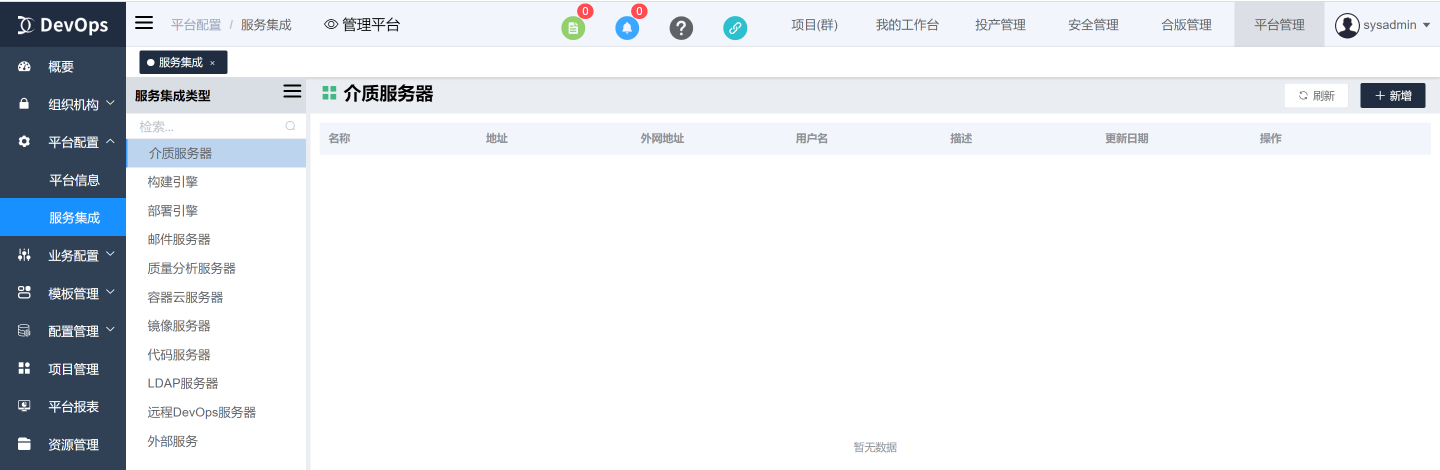Open the green document notifications icon
The height and width of the screenshot is (470, 1440).
point(573,28)
